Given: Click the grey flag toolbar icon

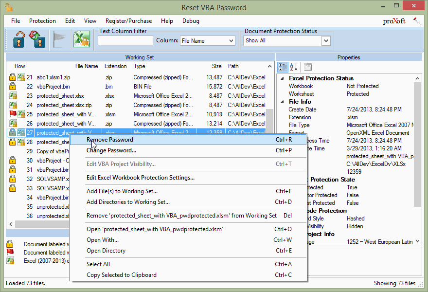Looking at the screenshot, I should [59, 39].
